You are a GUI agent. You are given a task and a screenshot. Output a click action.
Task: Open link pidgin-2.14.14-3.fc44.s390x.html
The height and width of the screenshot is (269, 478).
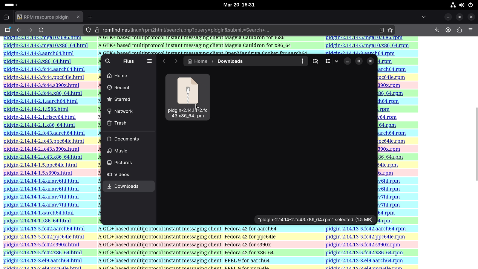41,85
